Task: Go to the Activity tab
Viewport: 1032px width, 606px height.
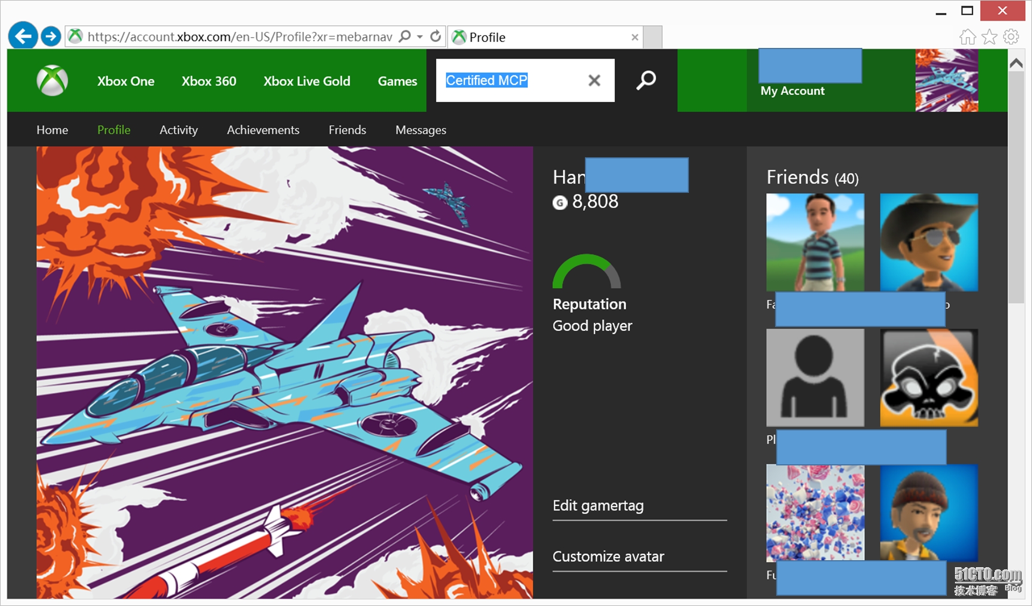Action: coord(179,130)
